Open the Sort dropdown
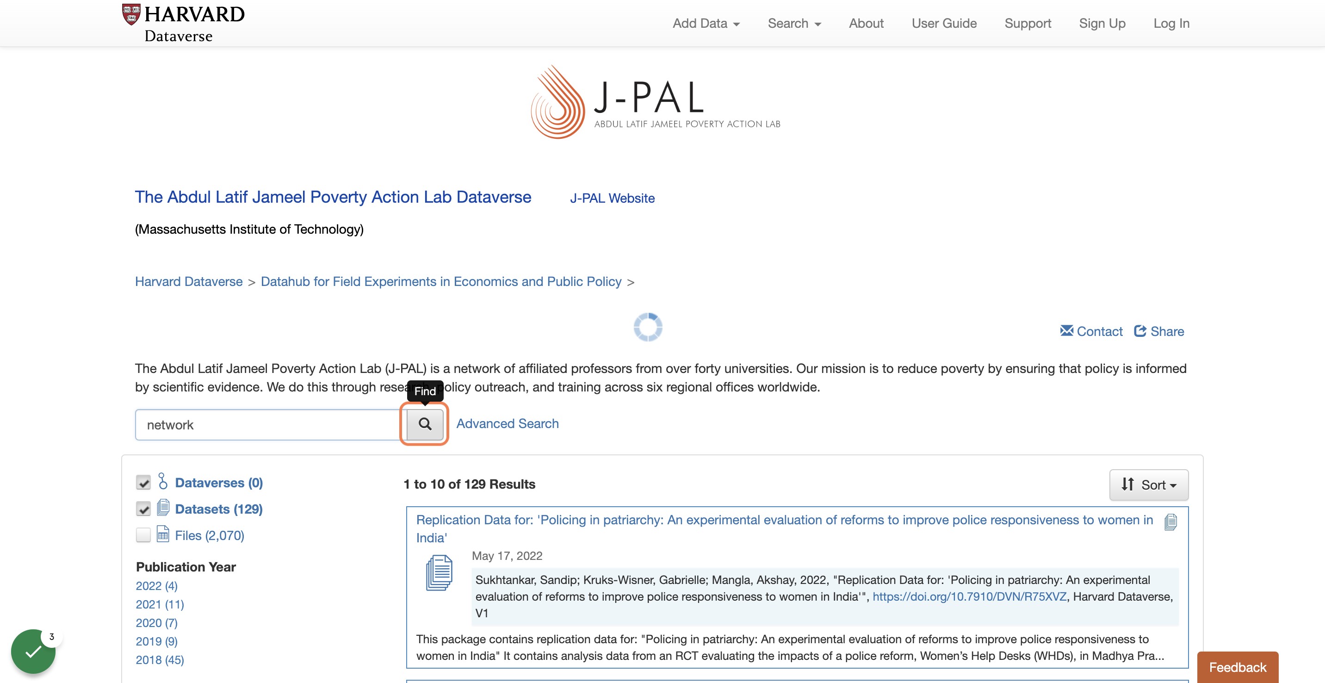1325x683 pixels. [x=1149, y=484]
